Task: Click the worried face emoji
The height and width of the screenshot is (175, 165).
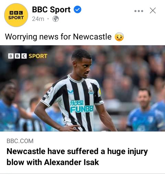Action: [119, 37]
